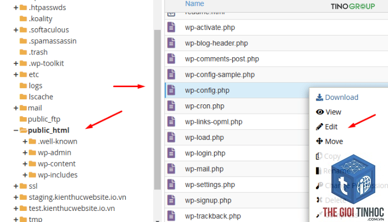Select the wp-activate.php file name
This screenshot has width=388, height=222.
tap(210, 27)
